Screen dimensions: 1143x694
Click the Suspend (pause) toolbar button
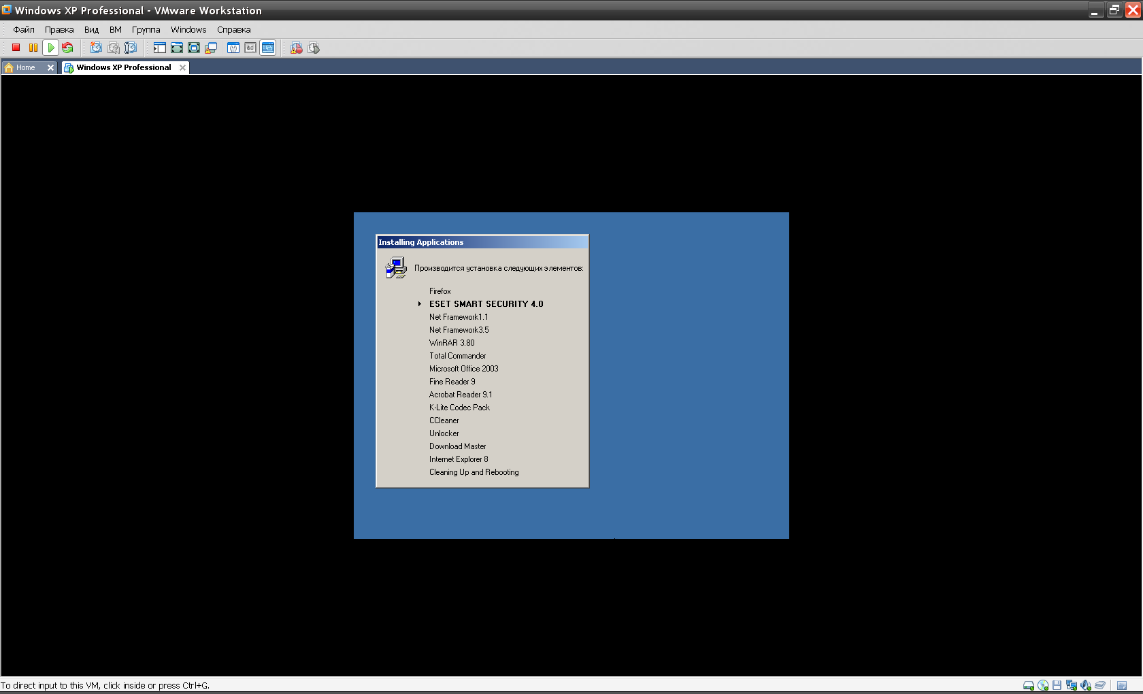(33, 48)
